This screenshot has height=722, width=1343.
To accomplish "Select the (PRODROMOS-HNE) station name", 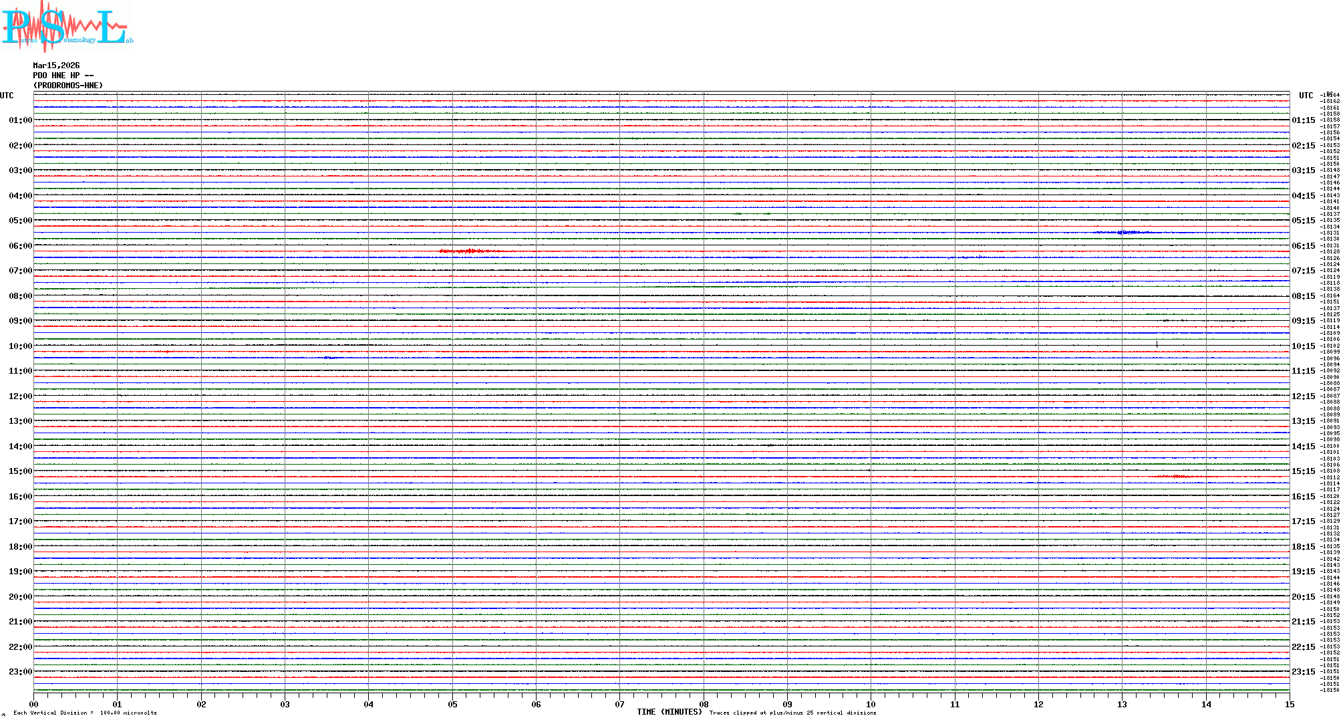I will pyautogui.click(x=68, y=86).
